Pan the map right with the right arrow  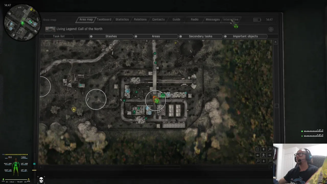point(270,155)
